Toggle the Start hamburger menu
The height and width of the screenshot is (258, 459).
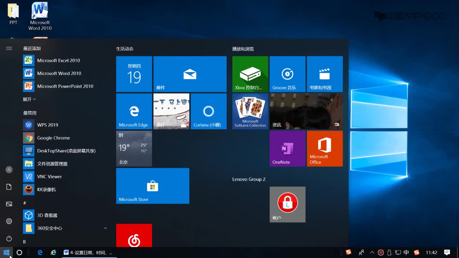click(9, 48)
